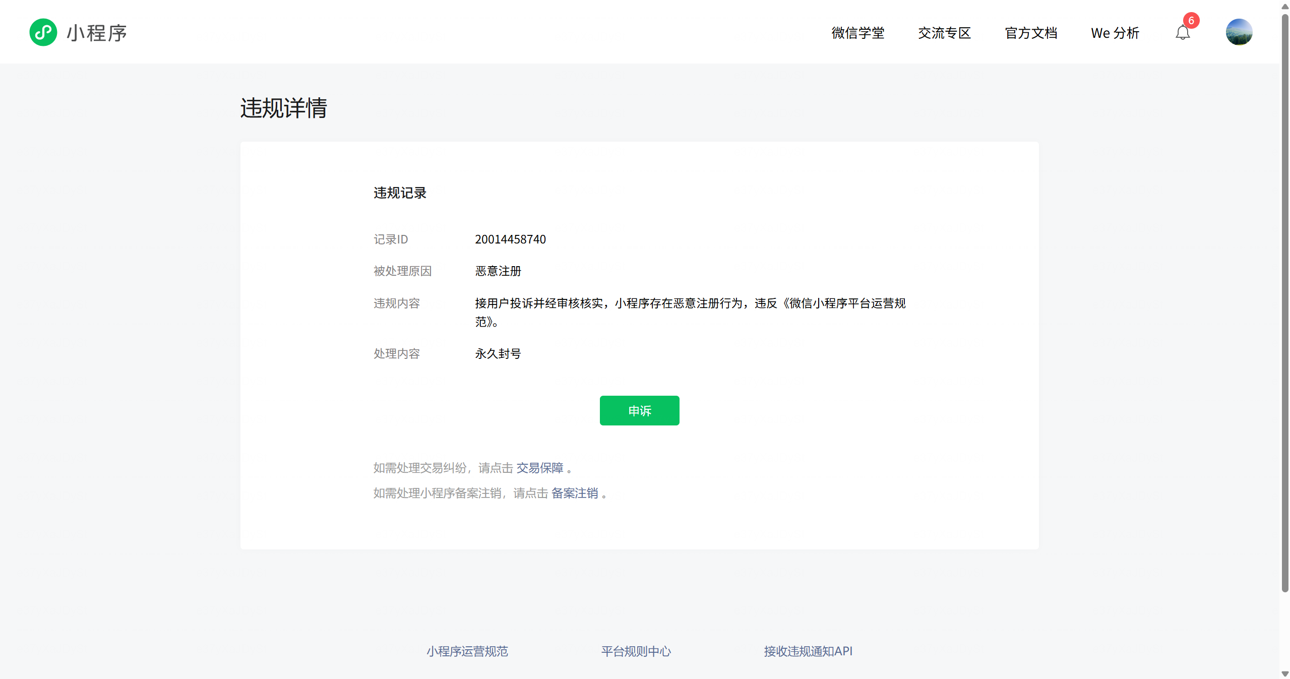Click the green Mini Program logo icon
The image size is (1290, 679).
(43, 33)
